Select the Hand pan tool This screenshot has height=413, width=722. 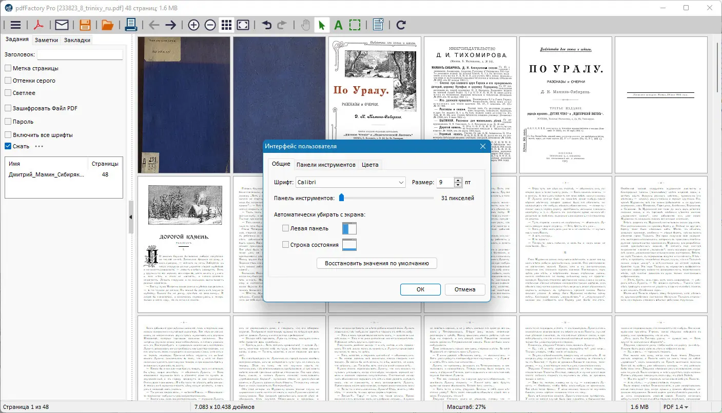coord(305,25)
